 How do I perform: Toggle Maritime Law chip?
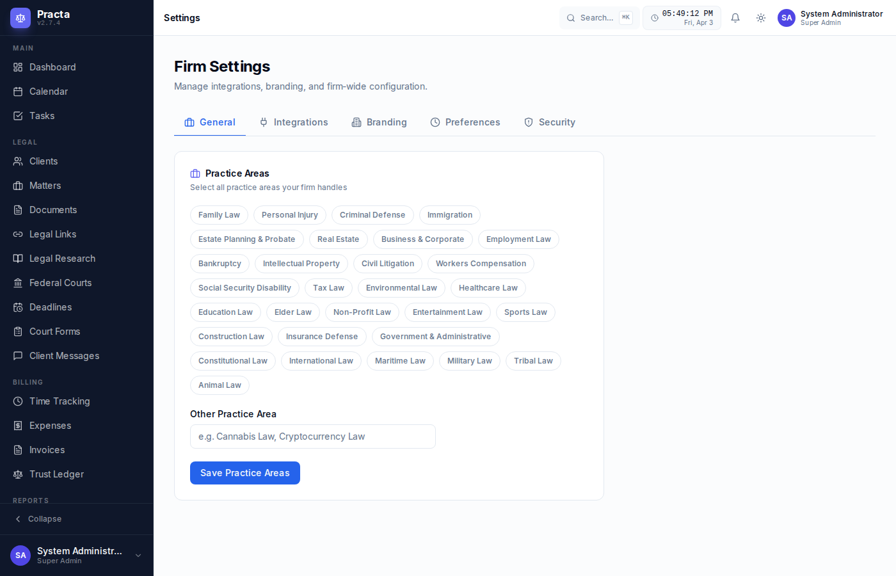click(400, 361)
